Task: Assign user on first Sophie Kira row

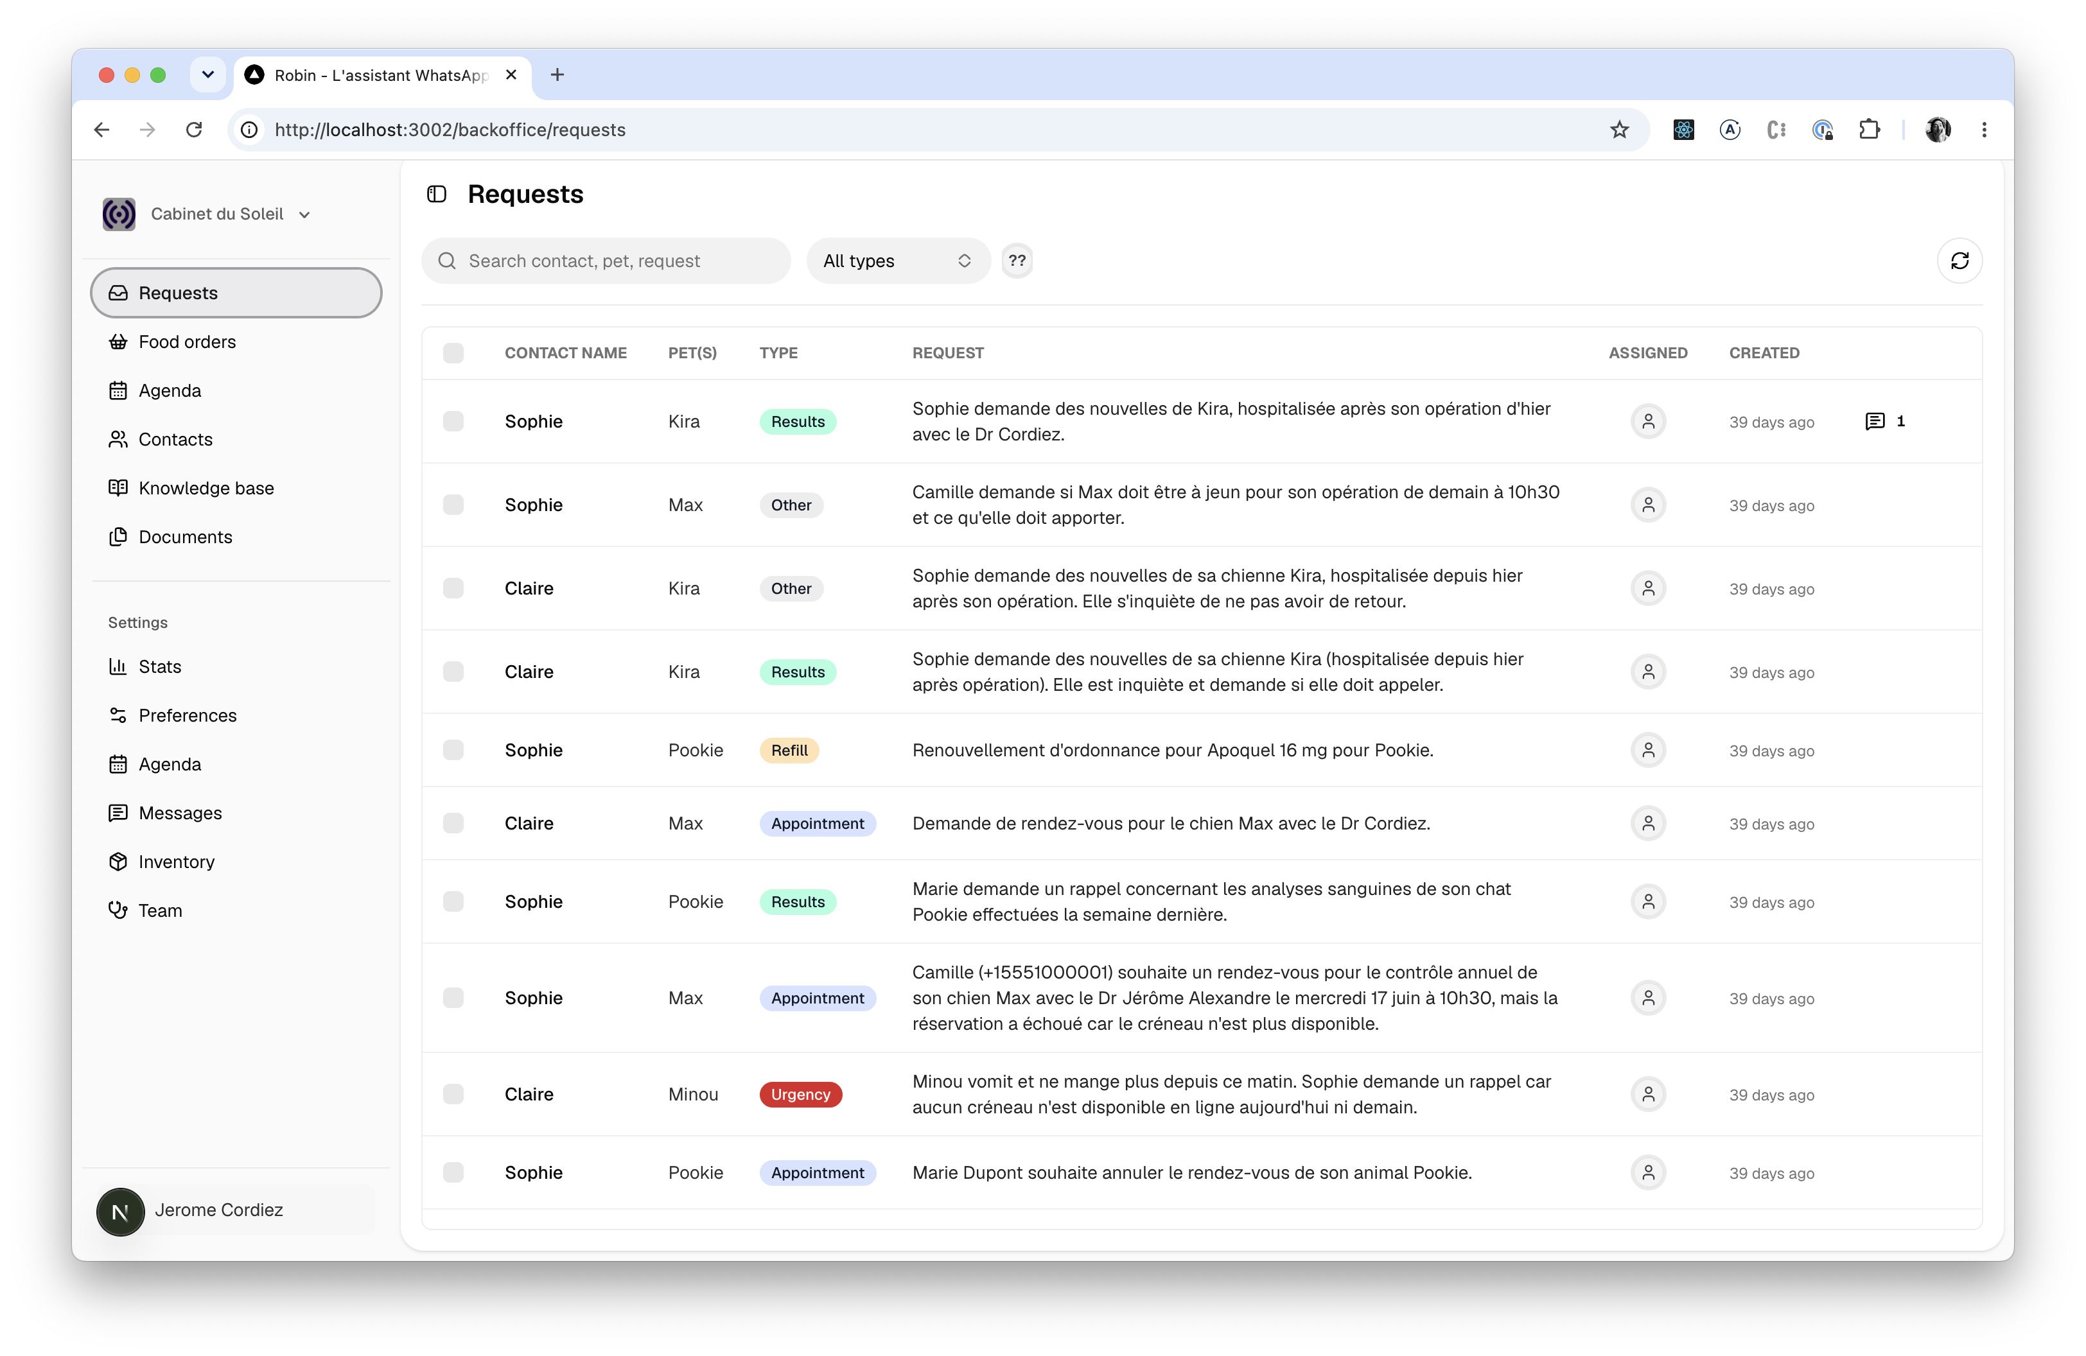Action: [x=1648, y=421]
